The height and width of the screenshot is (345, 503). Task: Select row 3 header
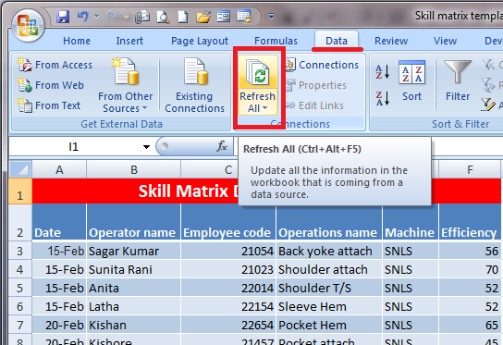click(20, 251)
